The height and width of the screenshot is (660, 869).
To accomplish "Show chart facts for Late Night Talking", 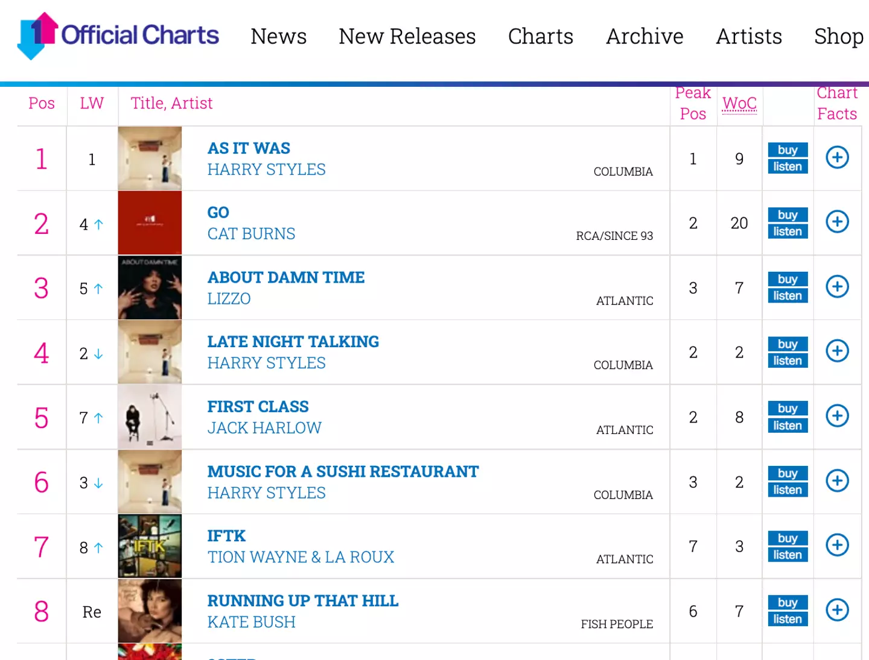I will tap(837, 351).
